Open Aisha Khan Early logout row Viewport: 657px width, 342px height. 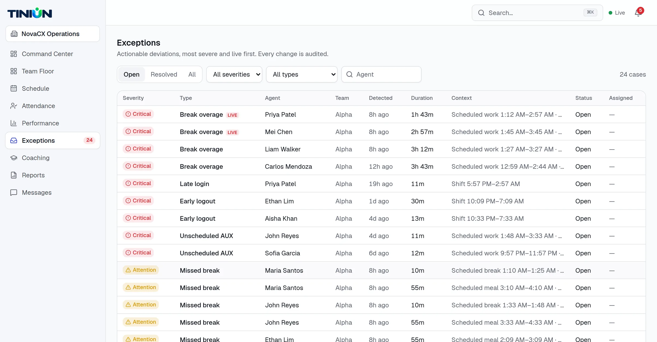tap(381, 218)
